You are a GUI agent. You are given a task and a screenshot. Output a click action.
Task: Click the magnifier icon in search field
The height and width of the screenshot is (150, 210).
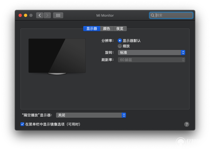pos(153,15)
